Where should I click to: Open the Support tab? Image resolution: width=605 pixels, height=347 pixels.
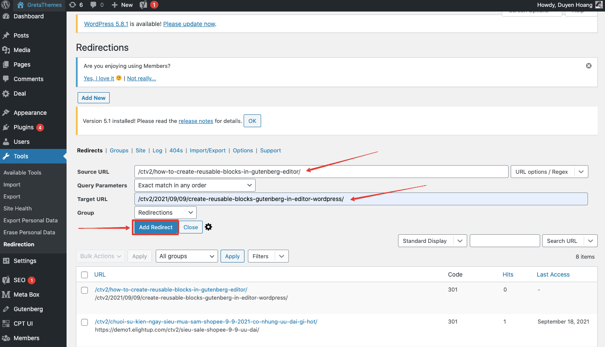tap(271, 151)
